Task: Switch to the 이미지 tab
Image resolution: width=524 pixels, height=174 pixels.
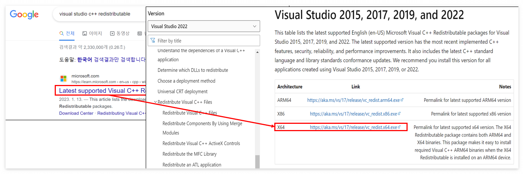Action: [x=92, y=33]
